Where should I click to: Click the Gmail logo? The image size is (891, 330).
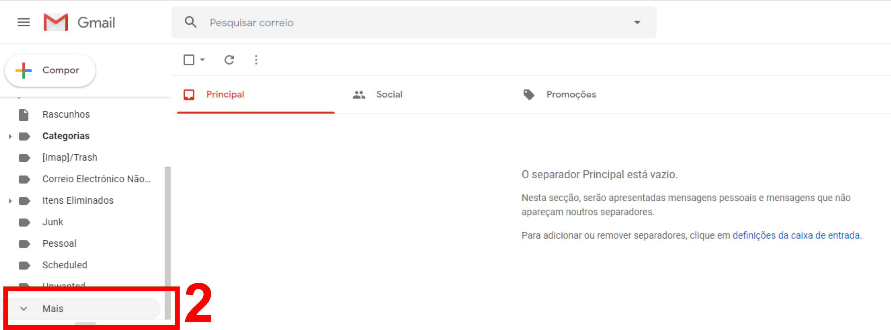pos(56,23)
